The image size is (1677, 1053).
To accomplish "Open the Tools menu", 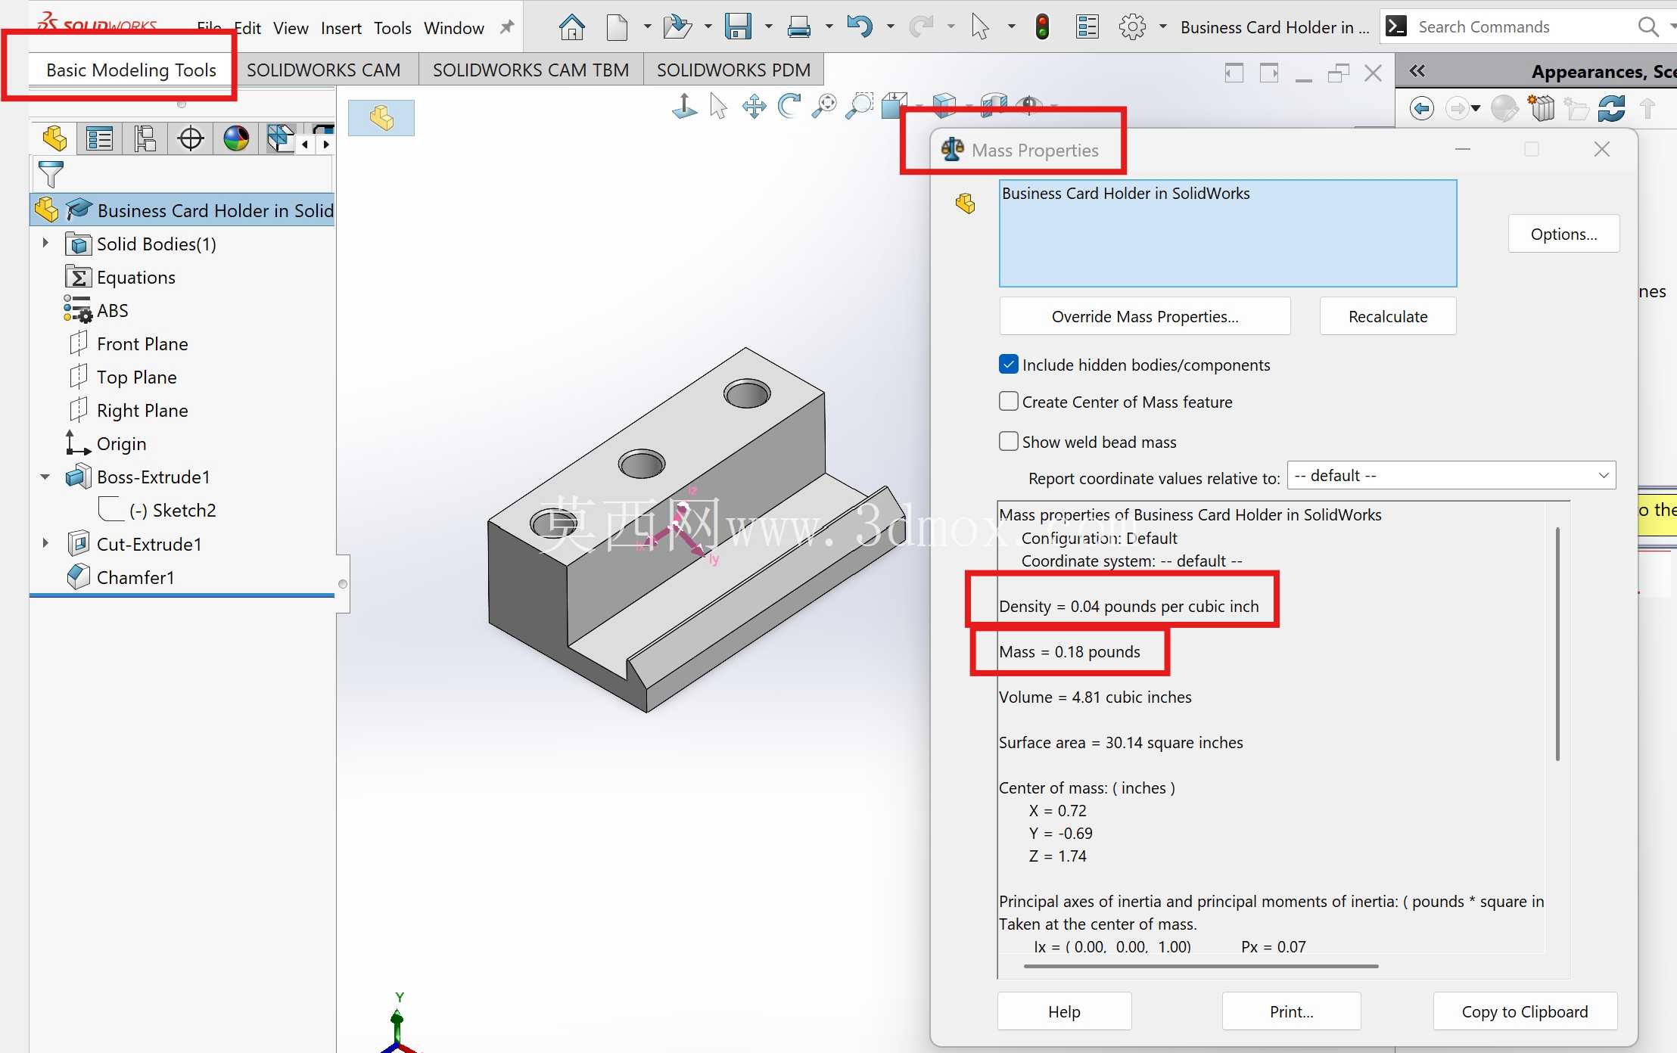I will pyautogui.click(x=393, y=28).
